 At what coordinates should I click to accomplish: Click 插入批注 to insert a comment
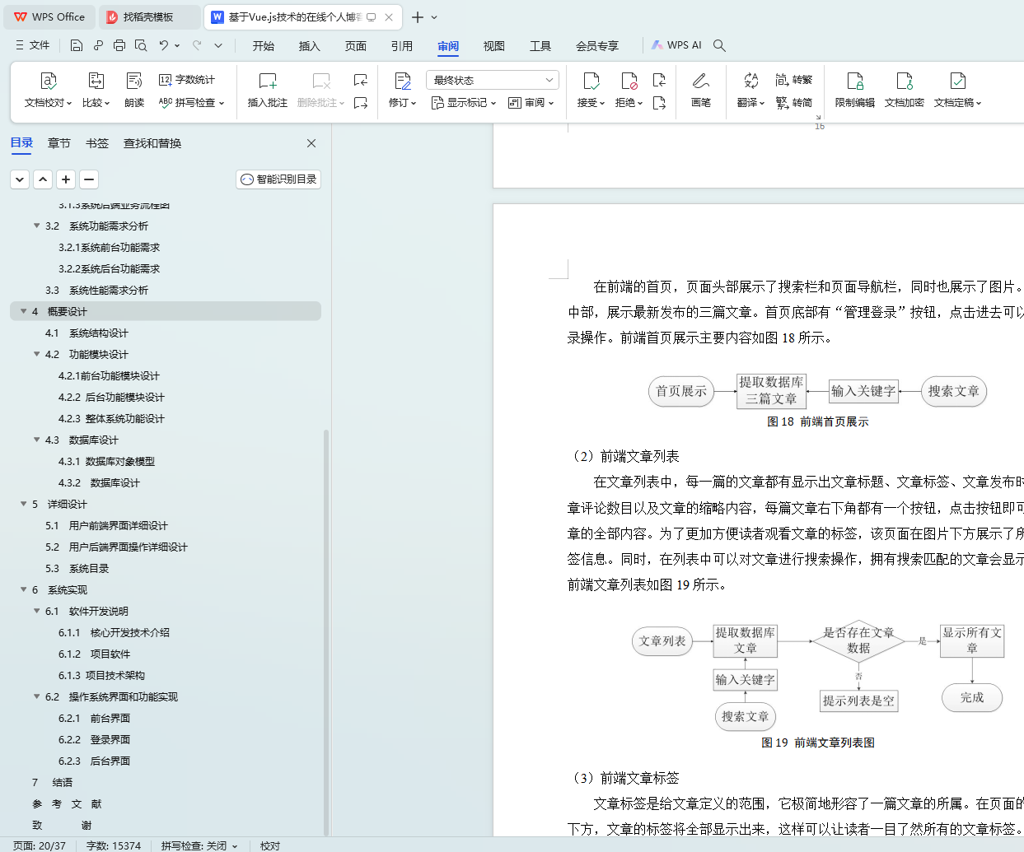point(268,91)
